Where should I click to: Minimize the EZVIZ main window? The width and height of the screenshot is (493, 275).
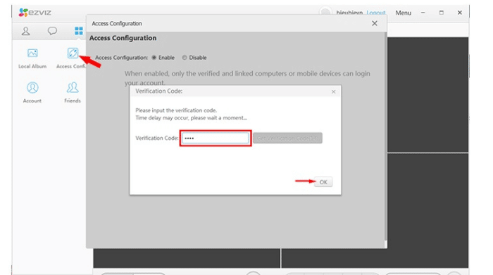click(423, 13)
